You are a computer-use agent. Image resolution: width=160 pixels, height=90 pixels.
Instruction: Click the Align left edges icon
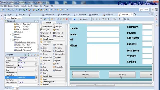[x=93, y=19]
